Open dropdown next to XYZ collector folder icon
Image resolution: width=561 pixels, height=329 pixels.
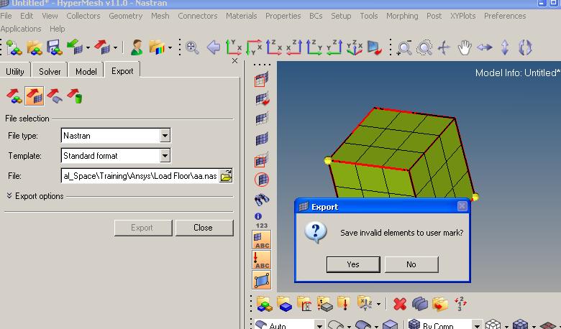pyautogui.click(x=379, y=305)
